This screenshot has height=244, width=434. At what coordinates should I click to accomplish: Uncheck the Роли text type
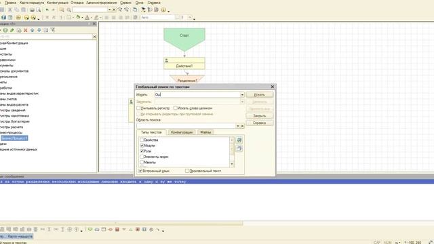pos(142,151)
